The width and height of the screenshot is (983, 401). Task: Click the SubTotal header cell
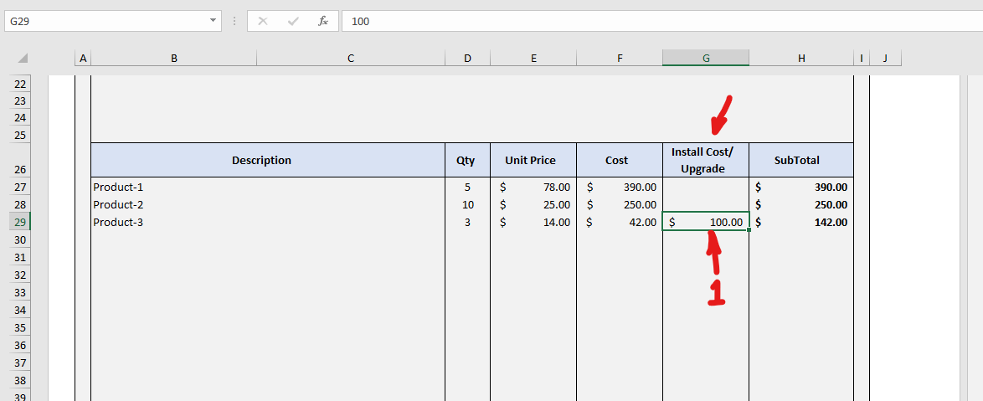[801, 160]
